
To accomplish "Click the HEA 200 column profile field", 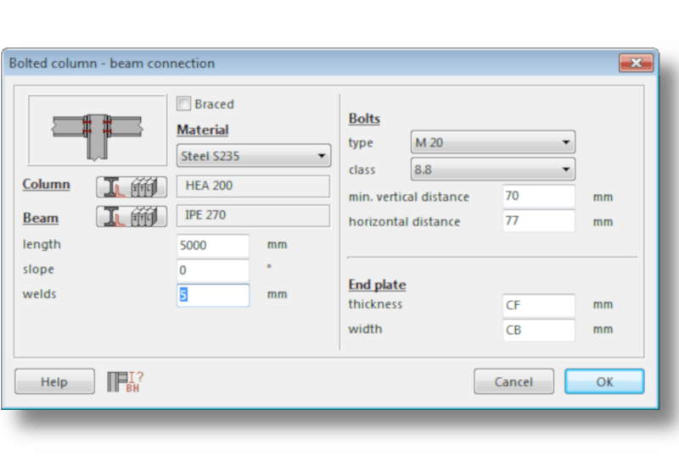I will click(x=253, y=186).
